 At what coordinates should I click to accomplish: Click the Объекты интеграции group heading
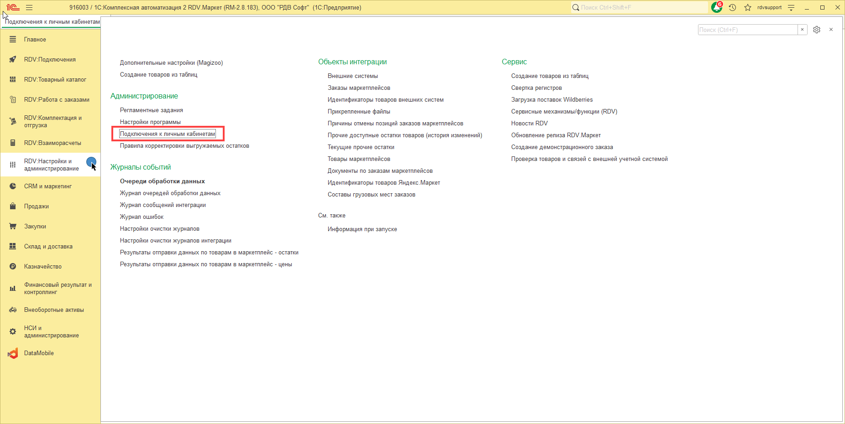tap(352, 62)
